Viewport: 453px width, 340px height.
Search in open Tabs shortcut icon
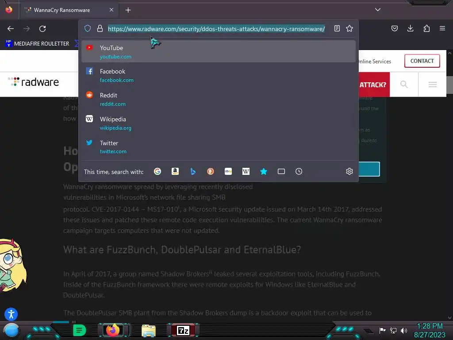click(x=281, y=171)
